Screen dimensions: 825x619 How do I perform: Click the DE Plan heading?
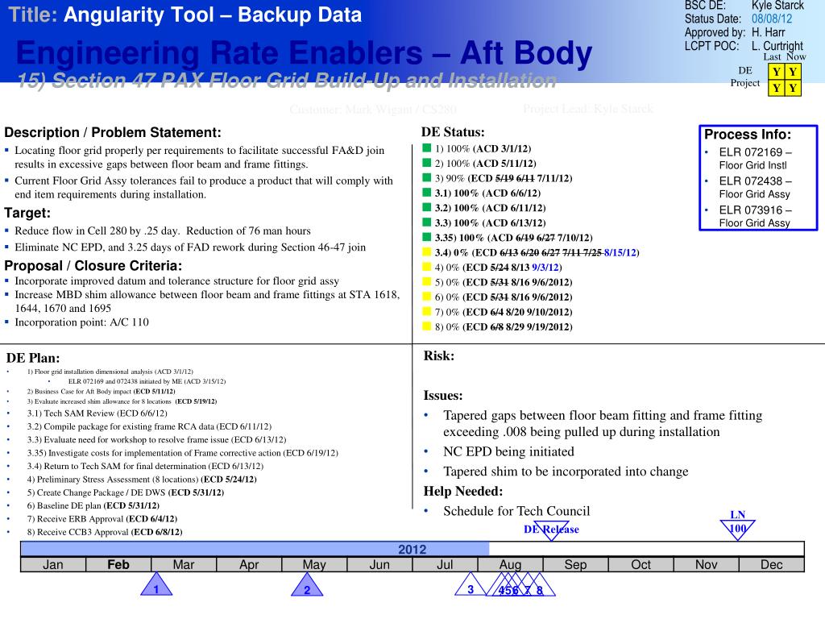33,359
